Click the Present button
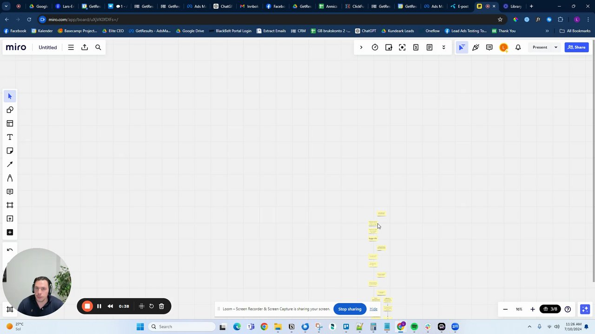 (x=540, y=47)
